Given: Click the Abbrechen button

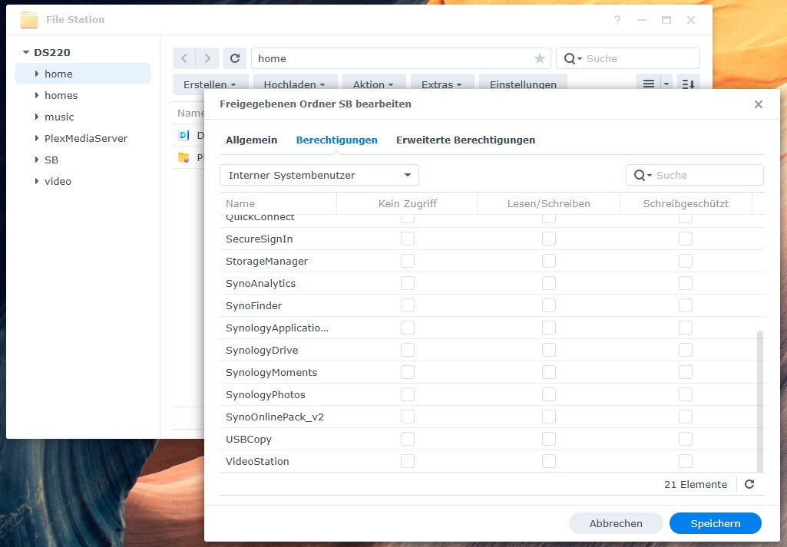Looking at the screenshot, I should coord(616,523).
